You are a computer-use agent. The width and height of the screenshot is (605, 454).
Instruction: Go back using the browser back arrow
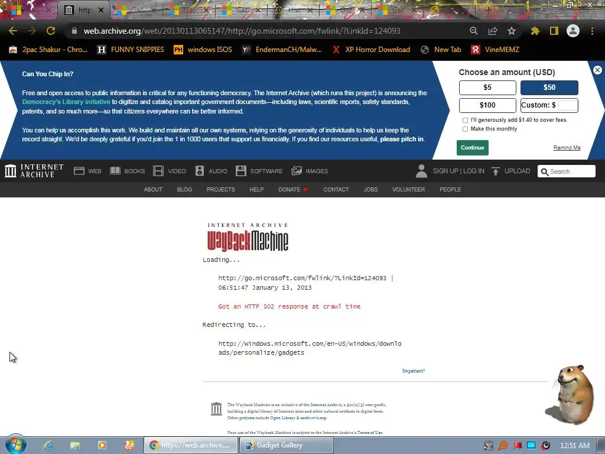tap(13, 31)
